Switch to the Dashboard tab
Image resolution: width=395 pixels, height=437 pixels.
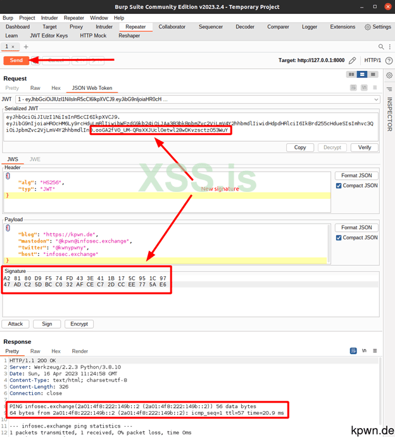[18, 27]
